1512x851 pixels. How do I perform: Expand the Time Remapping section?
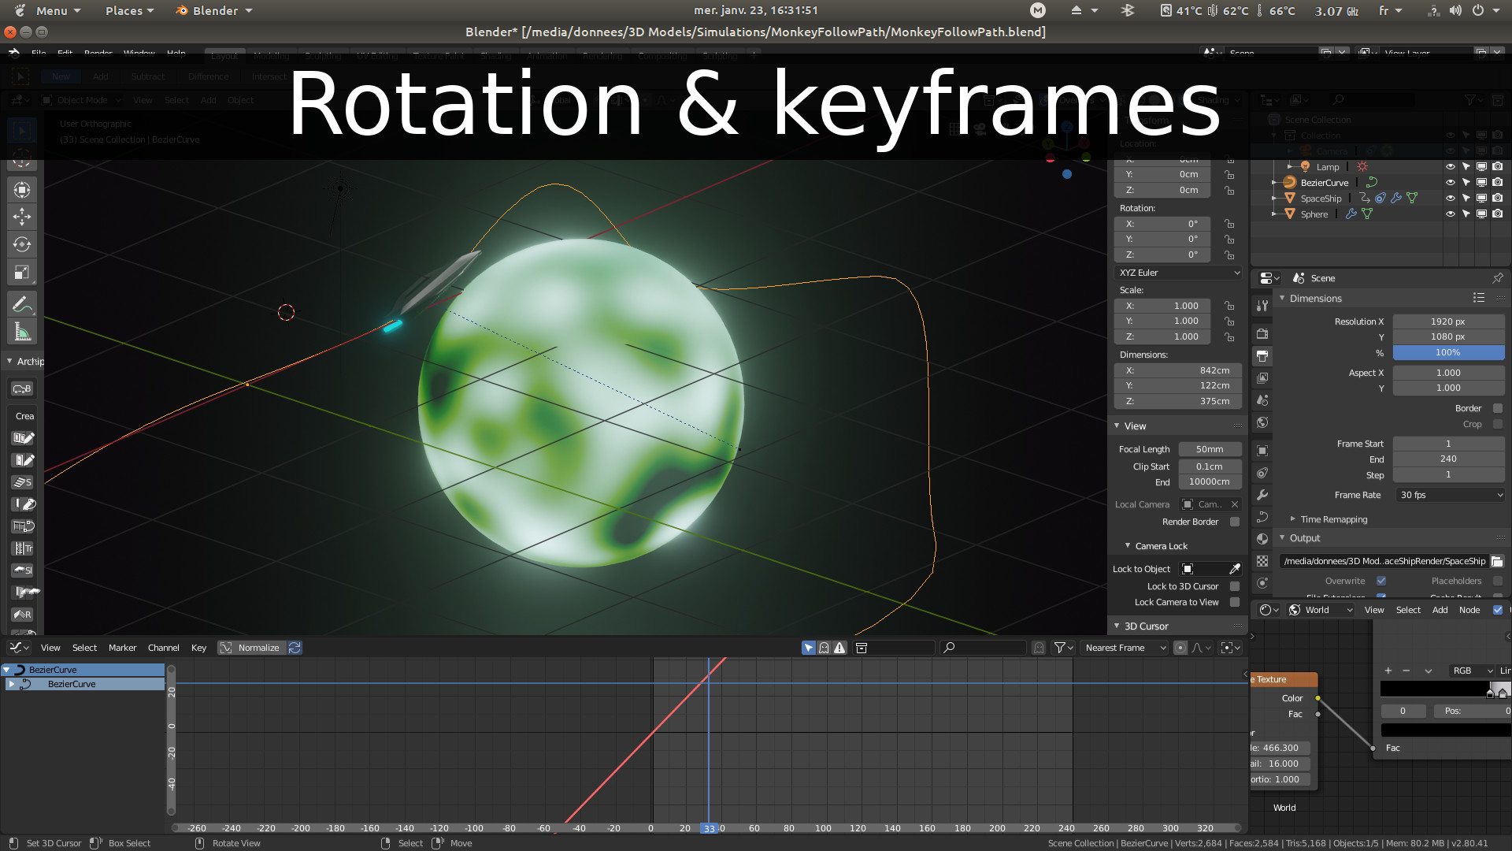pyautogui.click(x=1333, y=519)
